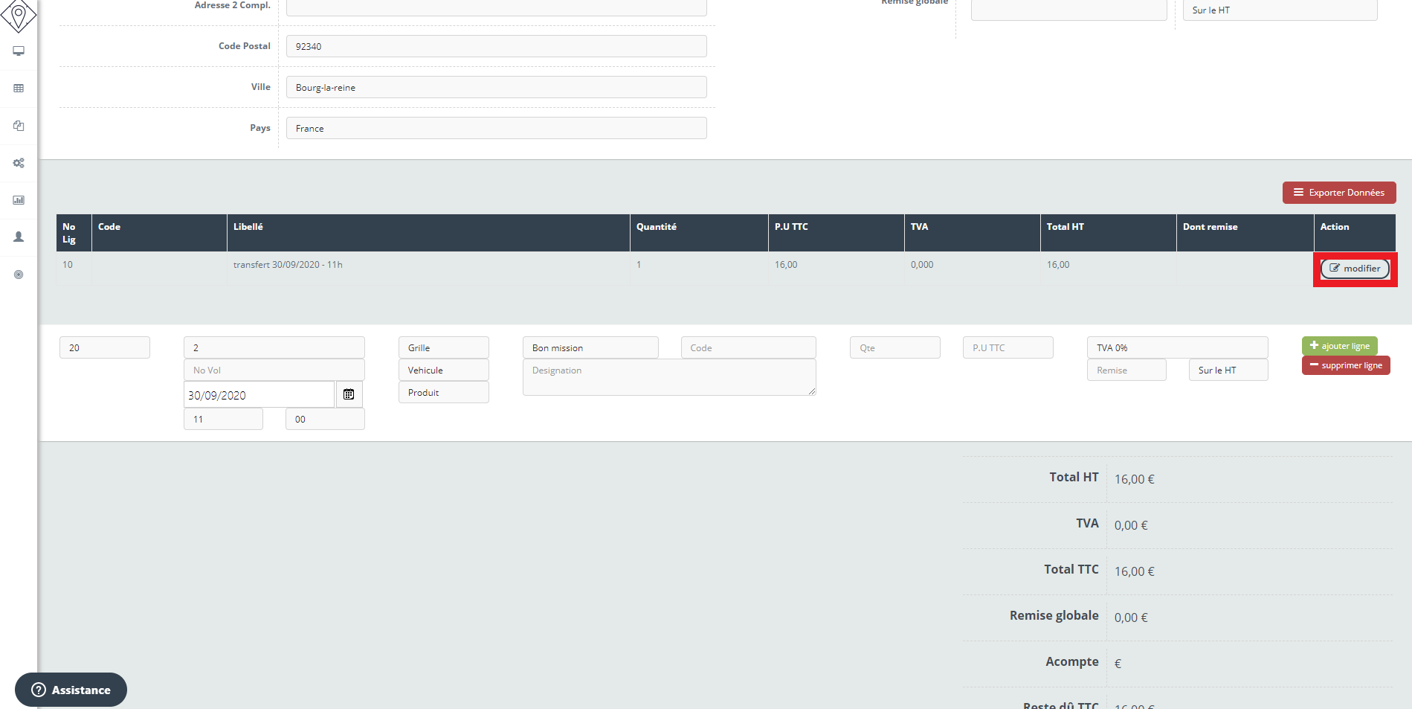Expand the TVA 0% dropdown
1412x709 pixels.
[x=1176, y=347]
